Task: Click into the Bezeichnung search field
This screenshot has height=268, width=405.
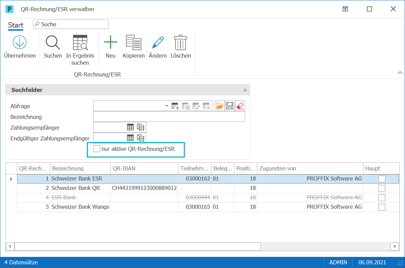Action: (x=169, y=117)
